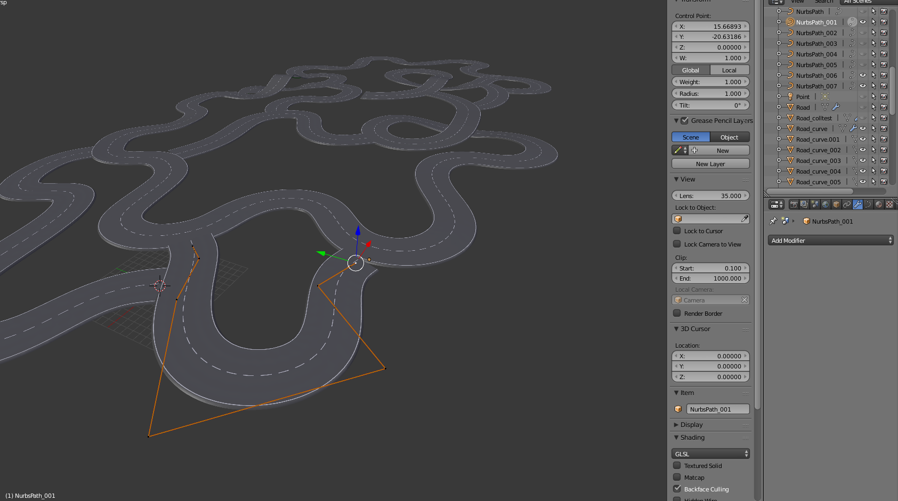Image resolution: width=898 pixels, height=501 pixels.
Task: Open the Material properties sphere icon
Action: tap(879, 204)
